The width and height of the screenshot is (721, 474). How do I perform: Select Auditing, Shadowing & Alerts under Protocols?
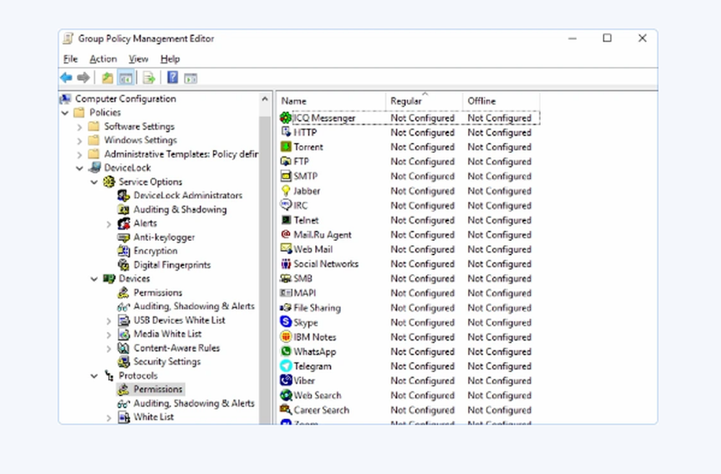pos(193,403)
